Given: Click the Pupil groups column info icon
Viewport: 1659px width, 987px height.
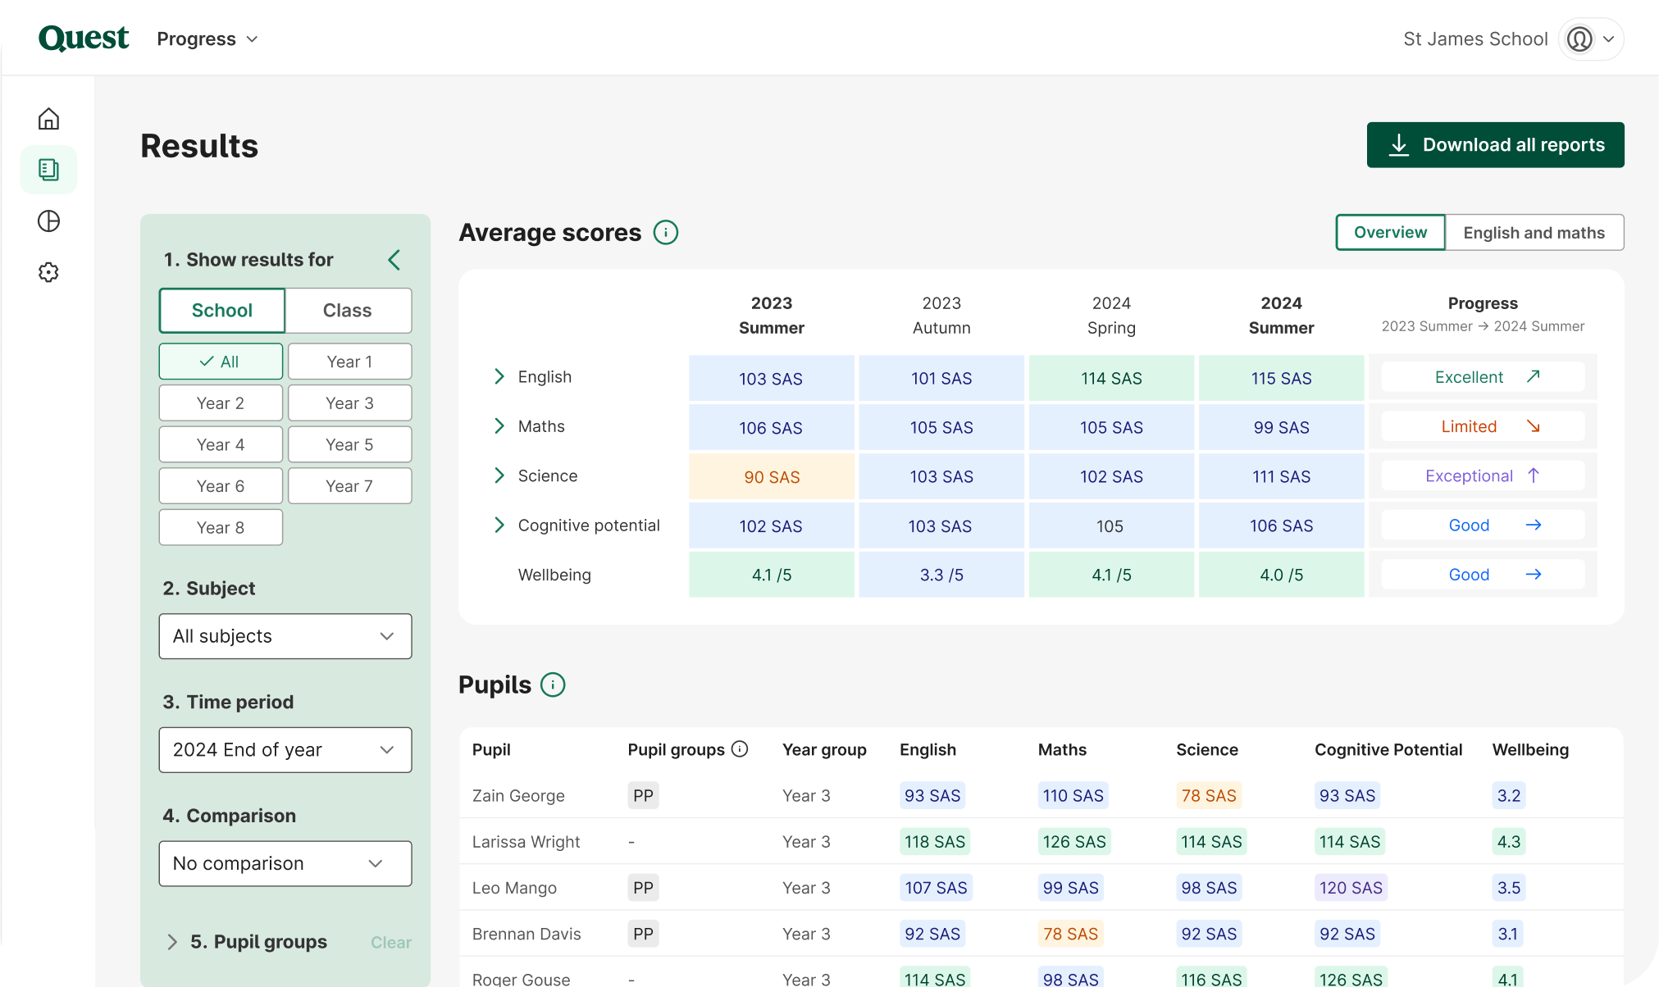Looking at the screenshot, I should (740, 749).
